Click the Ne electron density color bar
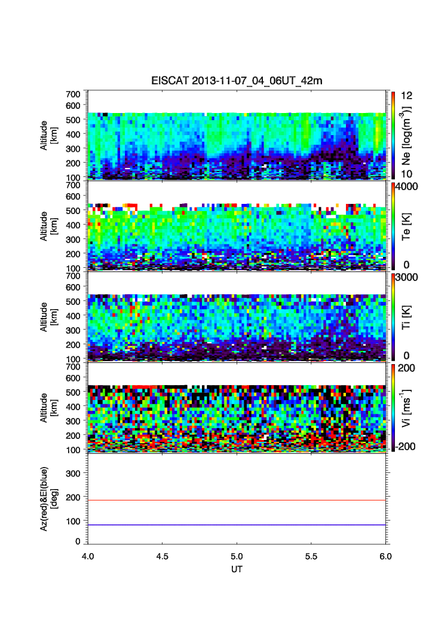Screen dimensions: 423x635 coord(393,135)
